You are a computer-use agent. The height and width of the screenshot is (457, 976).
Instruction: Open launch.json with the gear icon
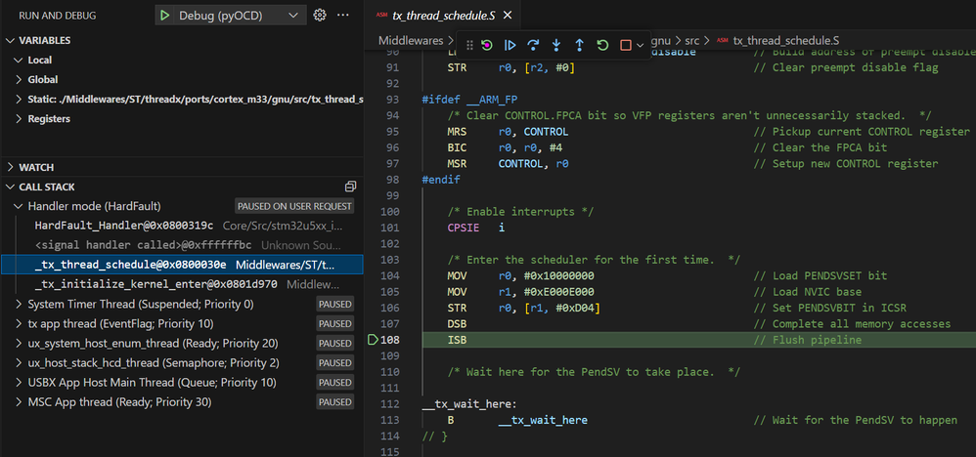320,16
